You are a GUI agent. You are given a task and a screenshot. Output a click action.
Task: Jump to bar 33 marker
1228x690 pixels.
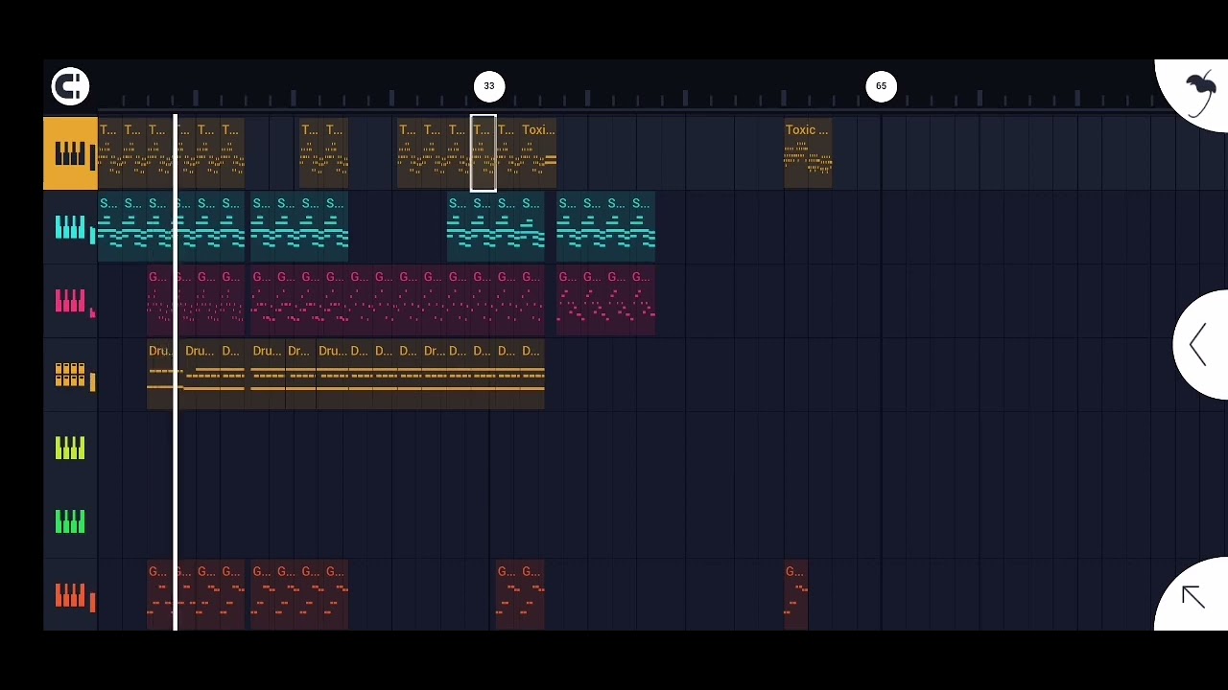coord(489,86)
